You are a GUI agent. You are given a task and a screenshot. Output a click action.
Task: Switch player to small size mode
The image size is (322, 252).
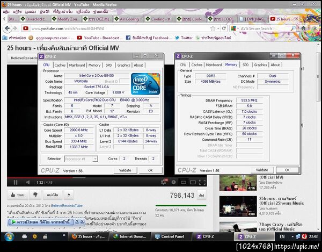pos(184,182)
